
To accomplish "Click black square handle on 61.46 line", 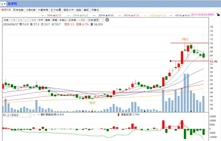I will pyautogui.click(x=171, y=61).
